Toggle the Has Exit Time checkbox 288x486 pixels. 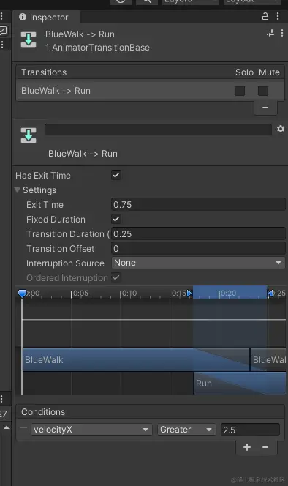[x=116, y=175]
